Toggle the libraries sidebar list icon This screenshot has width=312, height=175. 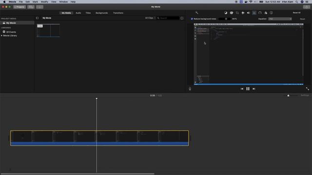pos(37,18)
